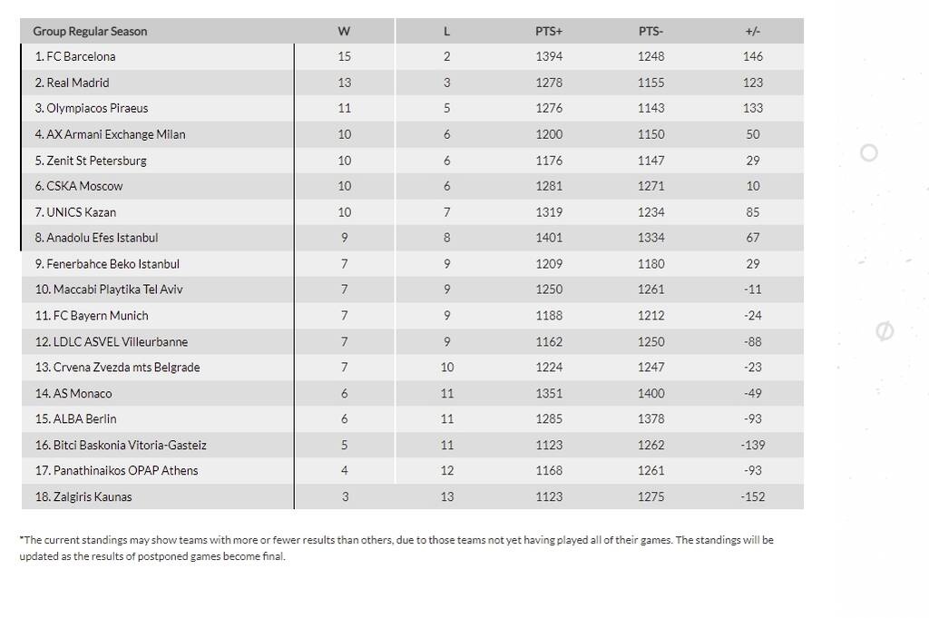Sort by the W column header
This screenshot has width=929, height=618.
pos(344,31)
